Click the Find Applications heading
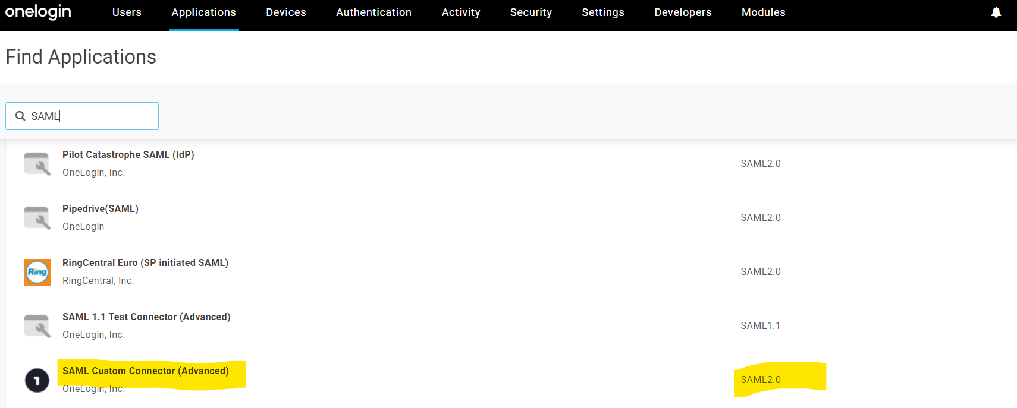1017x408 pixels. coord(81,57)
